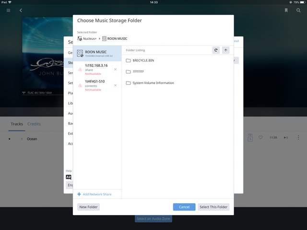Cancel the folder selection dialog
This screenshot has height=230, width=307.
click(184, 207)
